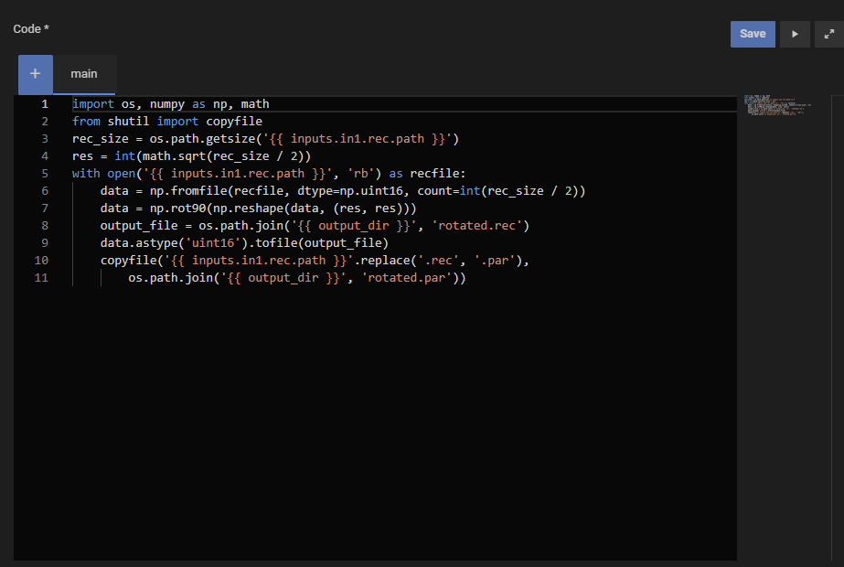The image size is (844, 567).
Task: Click the 'copyfile' import on line 2
Action: [x=234, y=122]
